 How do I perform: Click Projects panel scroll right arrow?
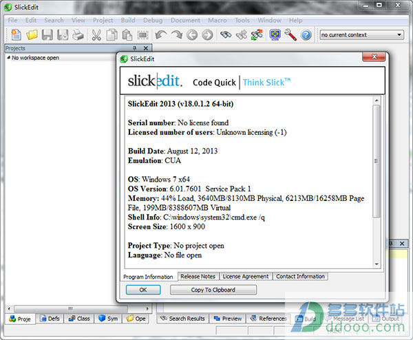click(147, 308)
